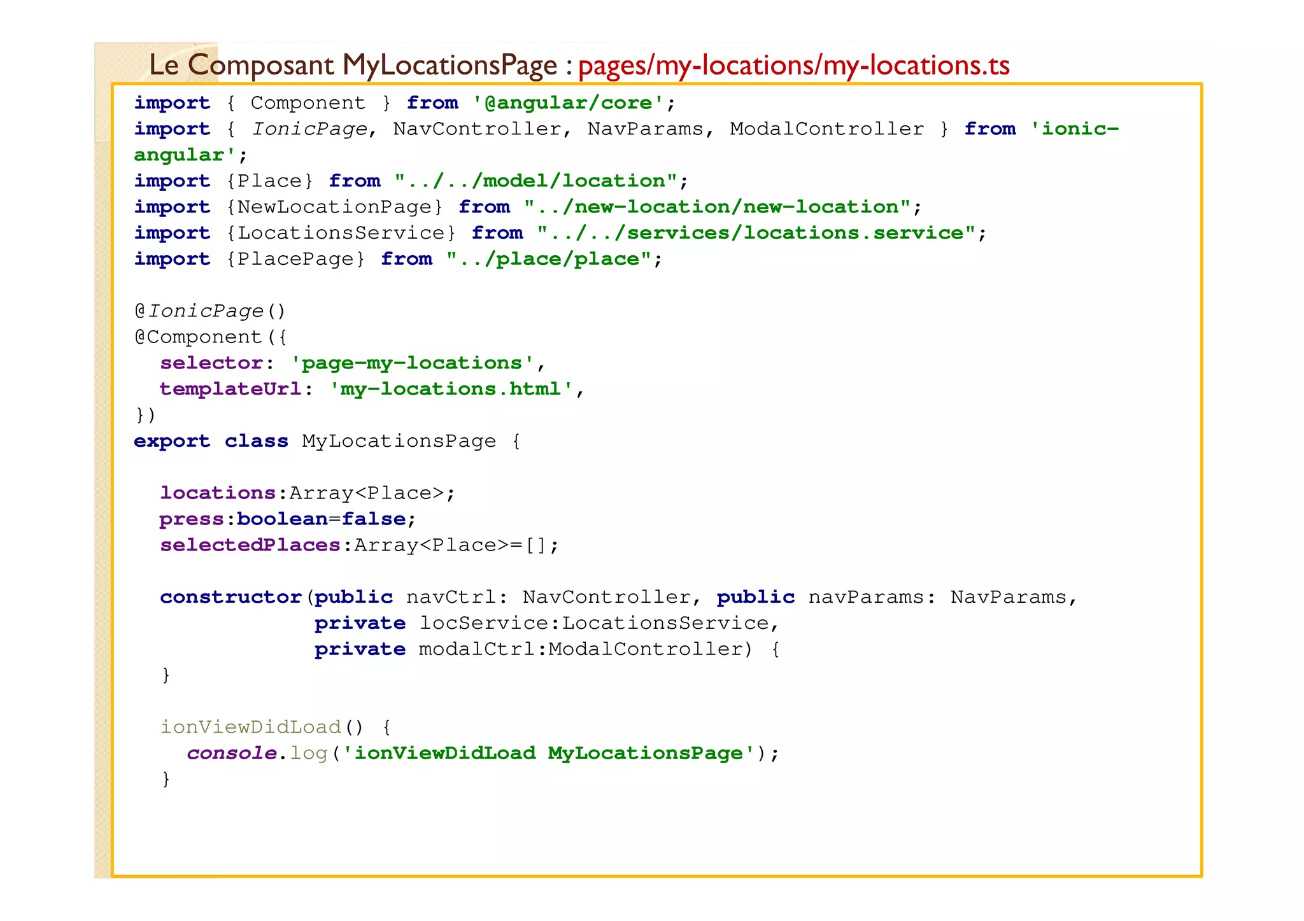Viewport: 1304px width, 921px height.
Task: Click the string "../place/place"
Action: [548, 259]
